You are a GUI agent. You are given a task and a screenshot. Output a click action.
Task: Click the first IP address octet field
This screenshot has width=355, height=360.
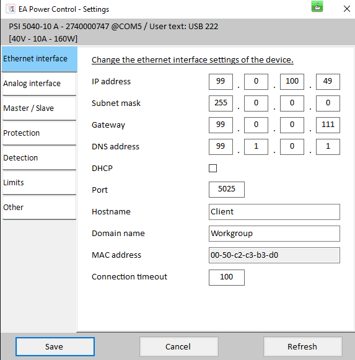point(221,82)
